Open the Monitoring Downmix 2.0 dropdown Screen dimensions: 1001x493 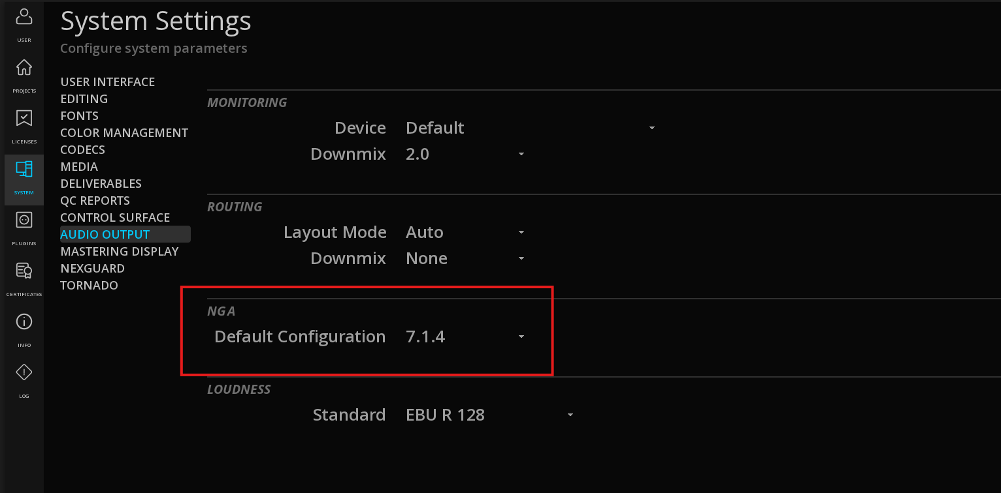465,154
